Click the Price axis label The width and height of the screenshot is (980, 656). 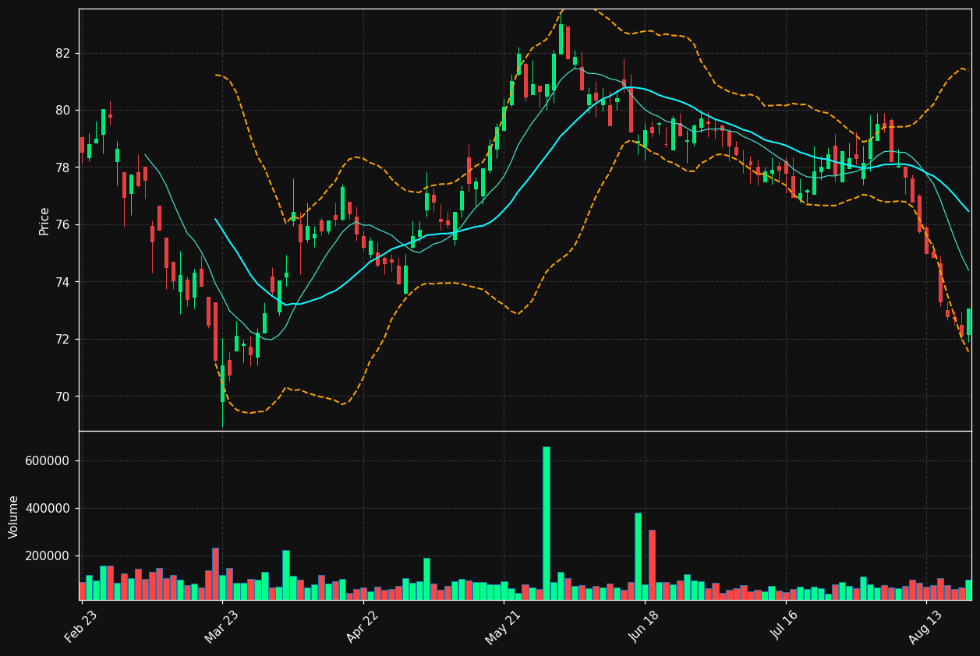point(44,220)
